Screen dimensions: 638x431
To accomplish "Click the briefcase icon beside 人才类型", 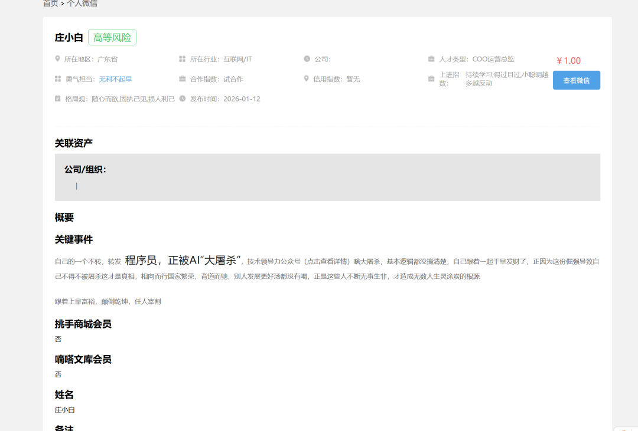I will [432, 58].
